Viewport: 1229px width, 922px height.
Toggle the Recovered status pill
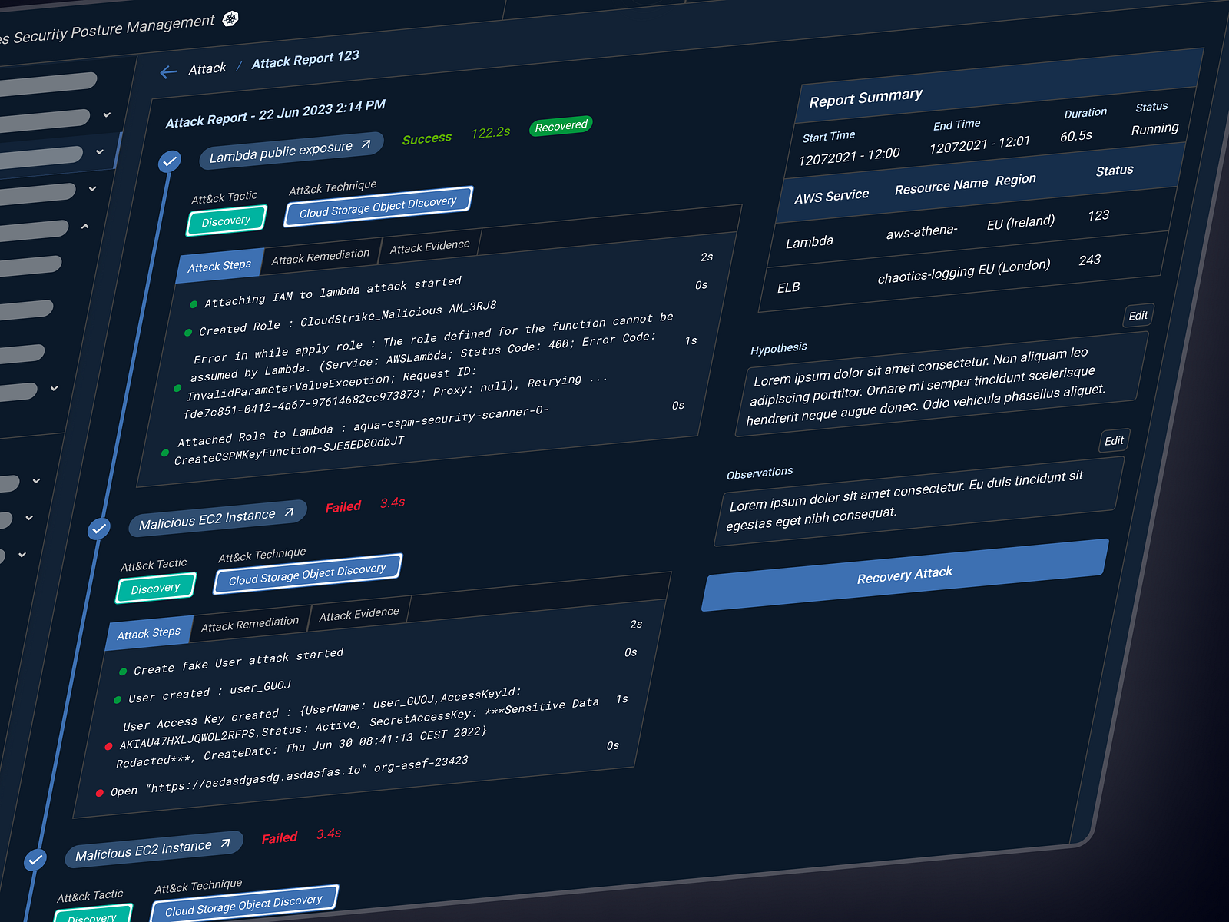[x=560, y=125]
